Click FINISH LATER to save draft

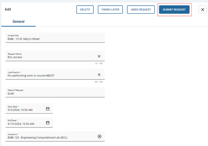(x=110, y=10)
